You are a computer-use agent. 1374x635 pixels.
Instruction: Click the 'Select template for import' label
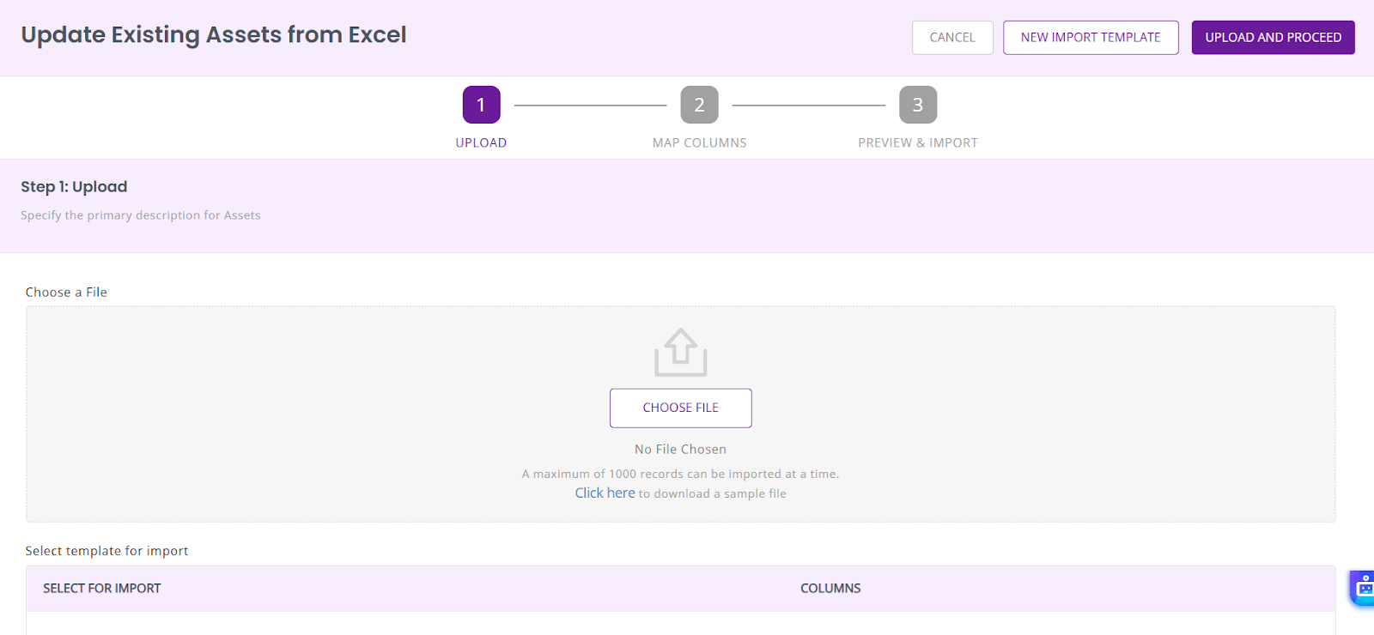[106, 551]
